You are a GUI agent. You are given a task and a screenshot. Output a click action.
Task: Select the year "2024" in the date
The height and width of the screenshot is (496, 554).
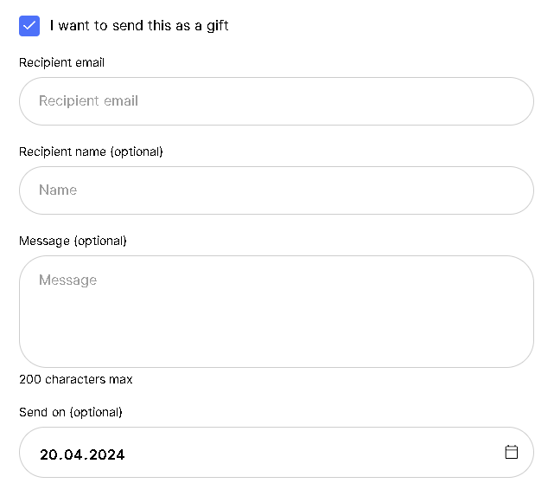click(x=106, y=454)
